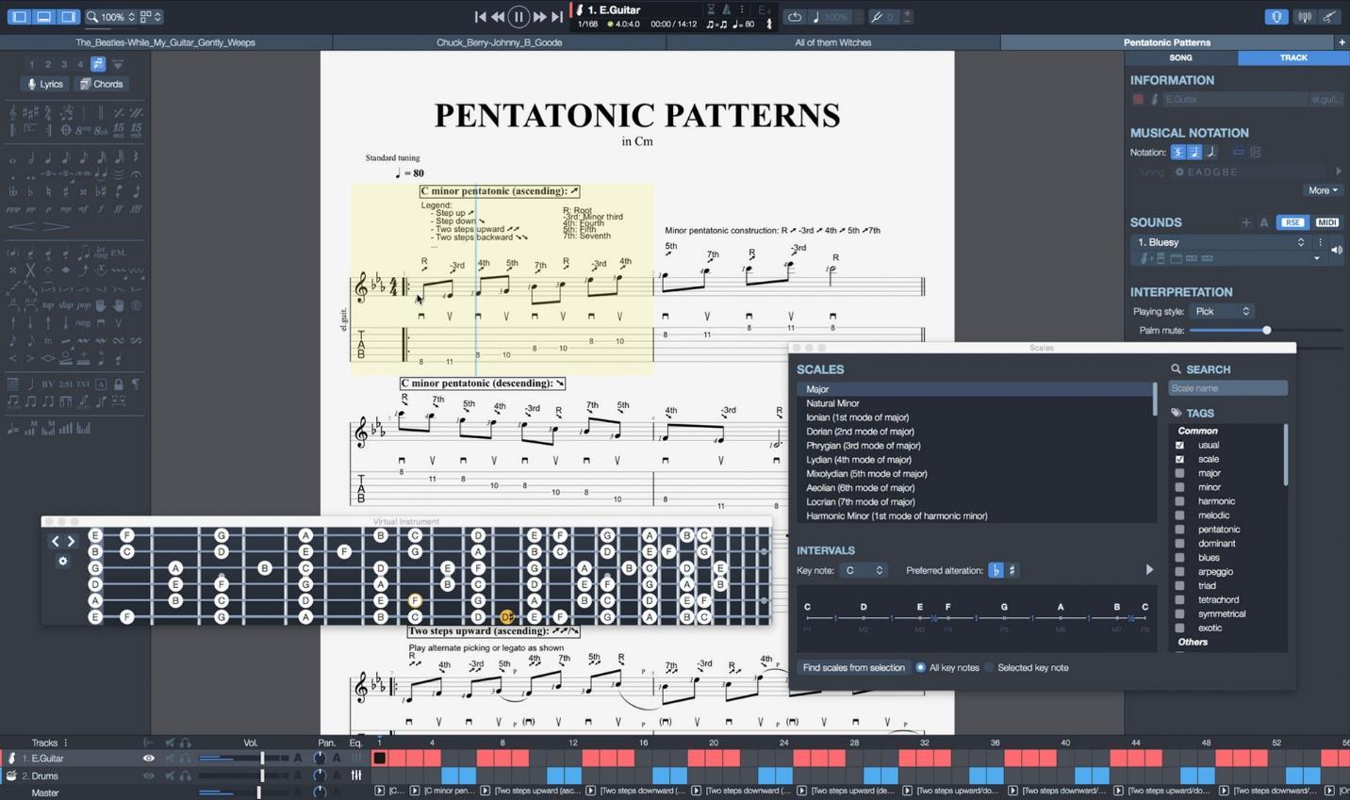
Task: Open the Playing style dropdown
Action: coord(1223,311)
